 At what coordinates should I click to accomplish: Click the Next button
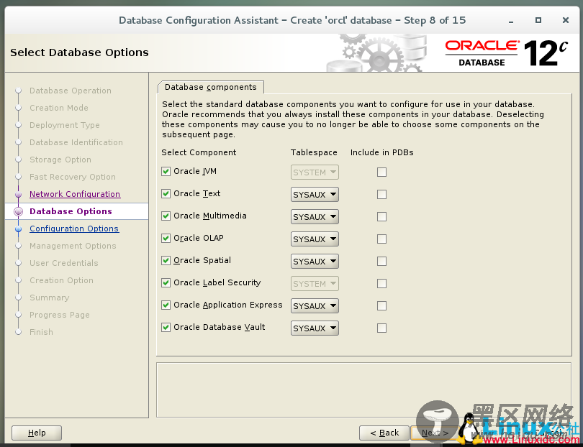(x=435, y=433)
